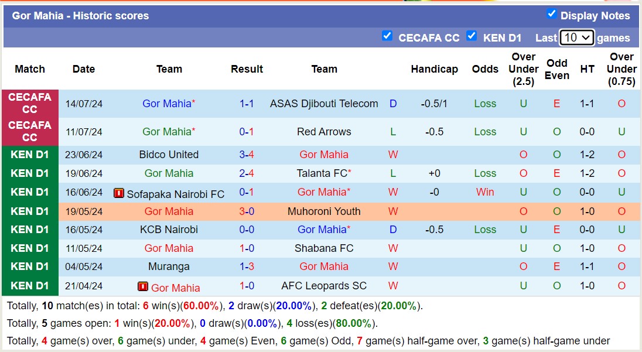Toggle the Display Notes checkbox
This screenshot has width=642, height=352.
click(x=551, y=15)
